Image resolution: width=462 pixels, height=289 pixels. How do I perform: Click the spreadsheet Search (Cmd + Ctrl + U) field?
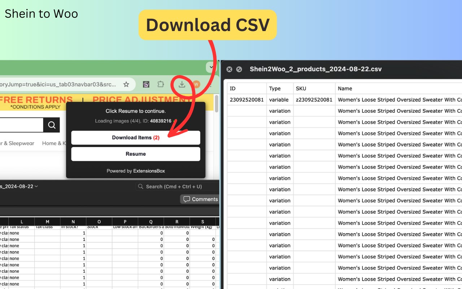point(177,186)
